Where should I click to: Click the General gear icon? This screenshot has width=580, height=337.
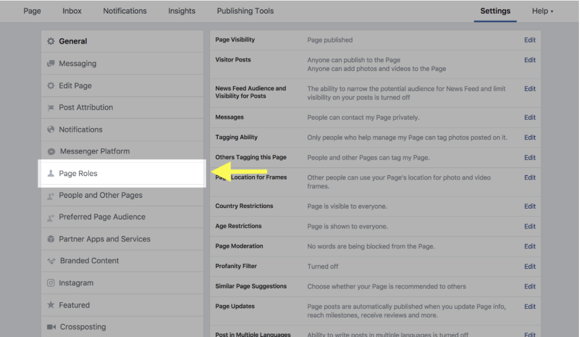pos(51,41)
